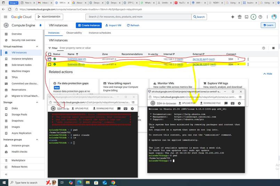This screenshot has height=186, width=280.
Task: Open feedback icon in left SSH window
Action: [x=119, y=109]
